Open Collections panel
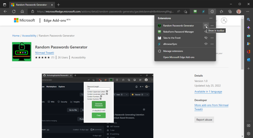This screenshot has width=253, height=138. click(x=230, y=11)
